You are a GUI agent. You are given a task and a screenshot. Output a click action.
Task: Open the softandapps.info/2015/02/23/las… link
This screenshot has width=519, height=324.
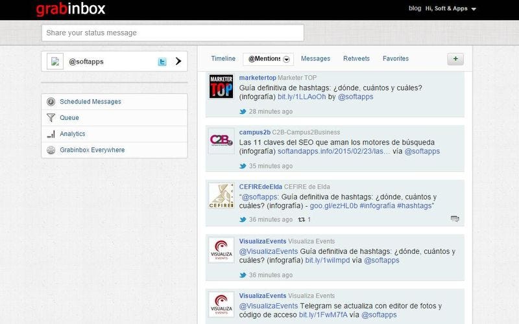point(333,152)
